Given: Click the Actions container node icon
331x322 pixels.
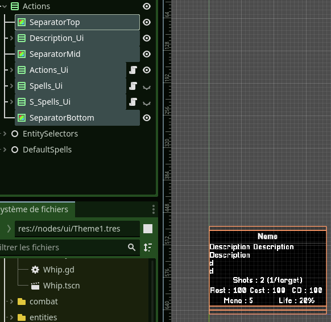Looking at the screenshot, I should (15, 6).
